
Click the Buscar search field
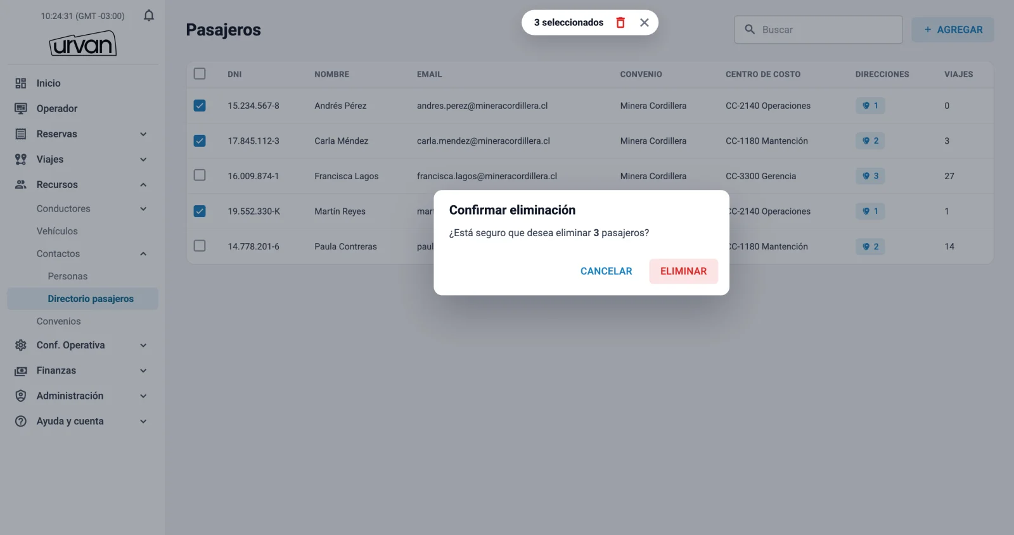coord(818,30)
